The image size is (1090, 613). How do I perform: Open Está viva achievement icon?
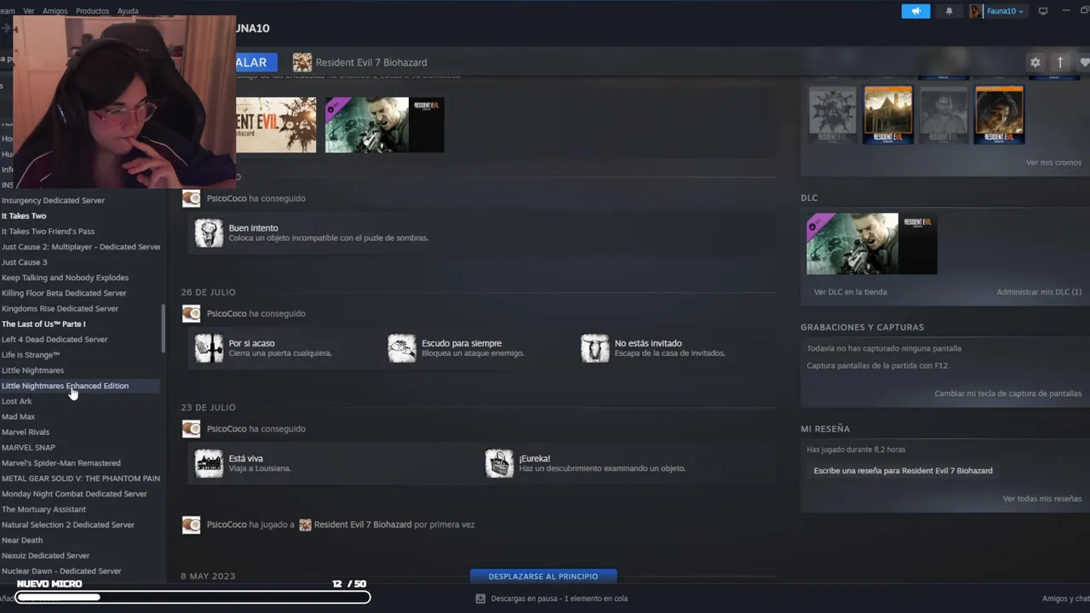point(209,463)
